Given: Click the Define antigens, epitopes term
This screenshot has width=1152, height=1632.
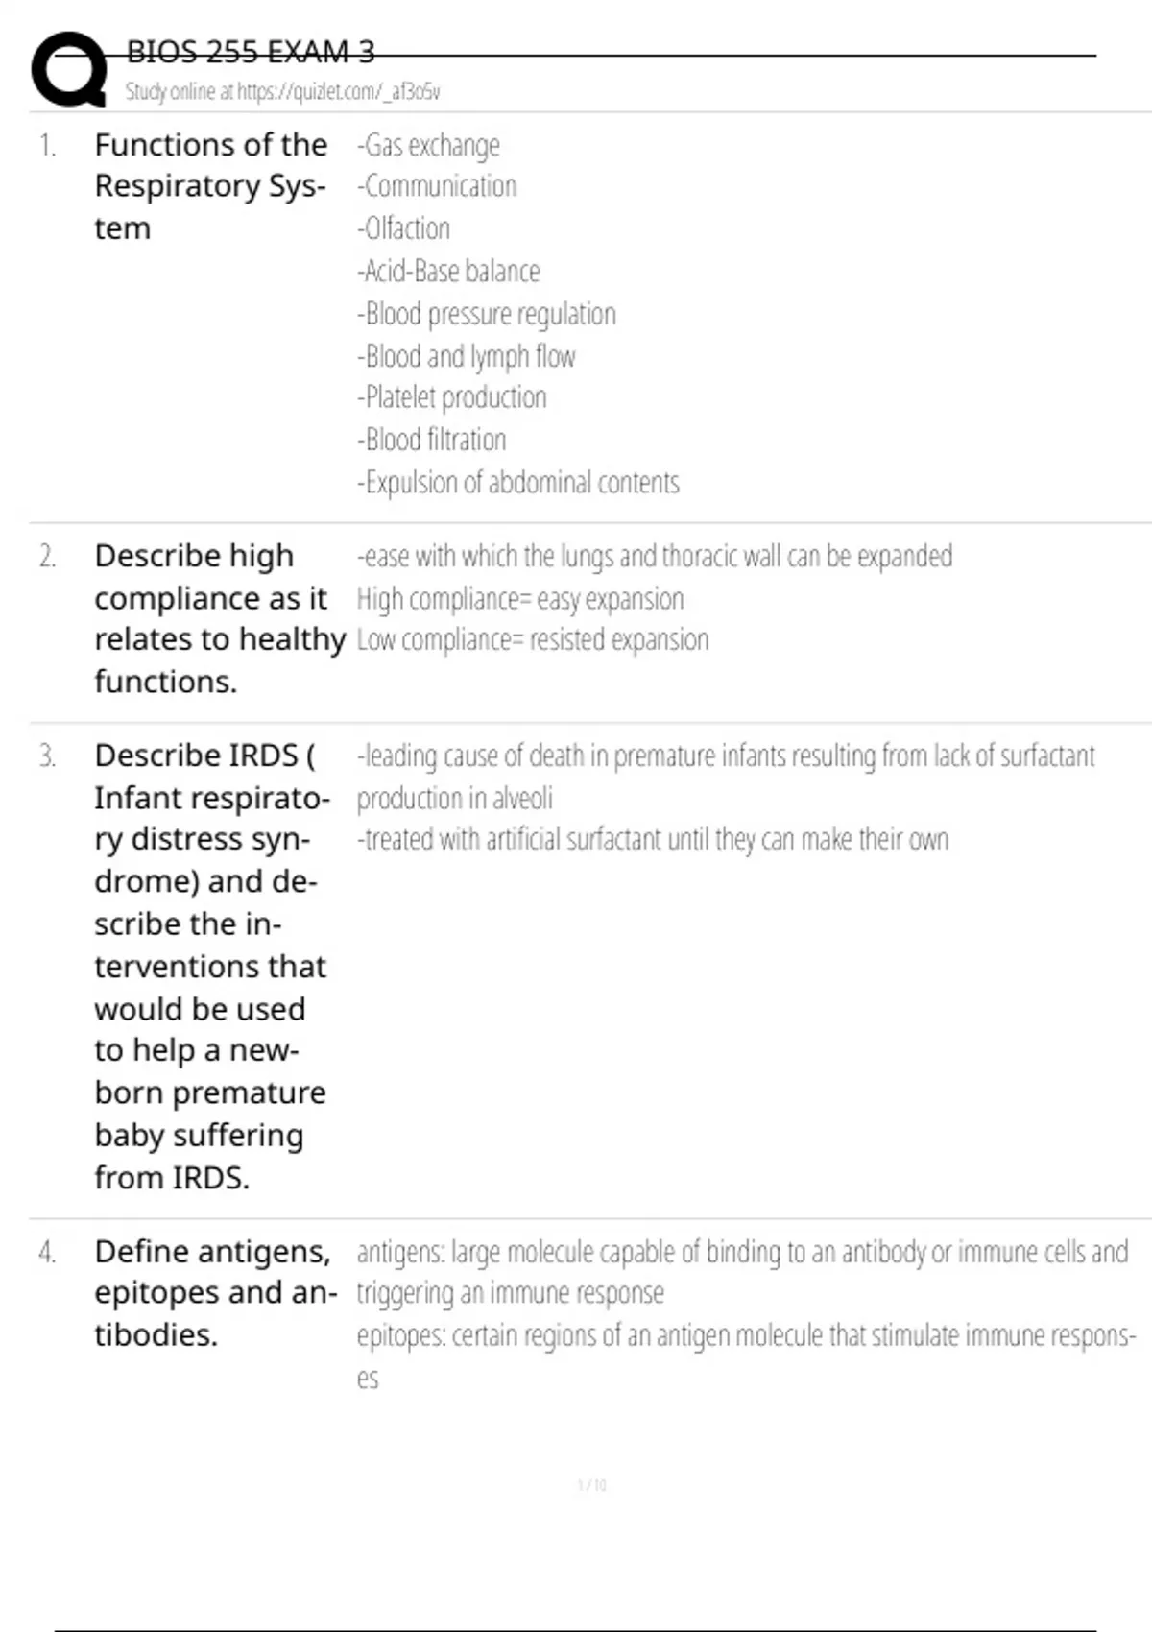Looking at the screenshot, I should pyautogui.click(x=216, y=1292).
